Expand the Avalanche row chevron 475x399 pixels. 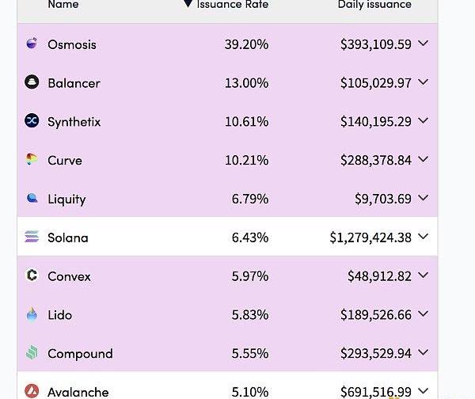click(x=424, y=391)
